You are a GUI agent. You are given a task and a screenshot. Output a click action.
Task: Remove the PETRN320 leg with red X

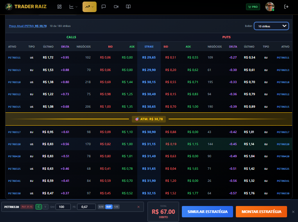pyautogui.click(x=138, y=207)
